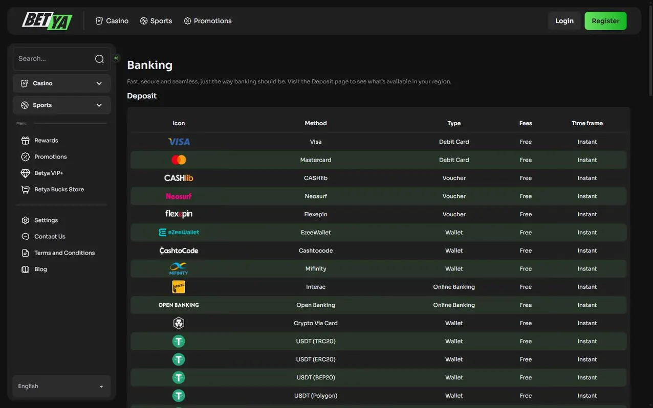
Task: Click the Rewards gift icon
Action: point(25,141)
